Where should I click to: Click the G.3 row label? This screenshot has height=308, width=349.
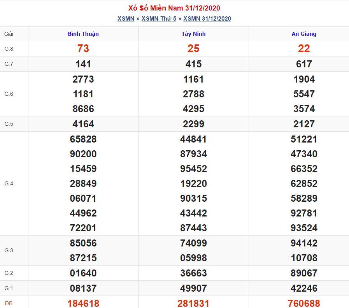[x=9, y=250]
